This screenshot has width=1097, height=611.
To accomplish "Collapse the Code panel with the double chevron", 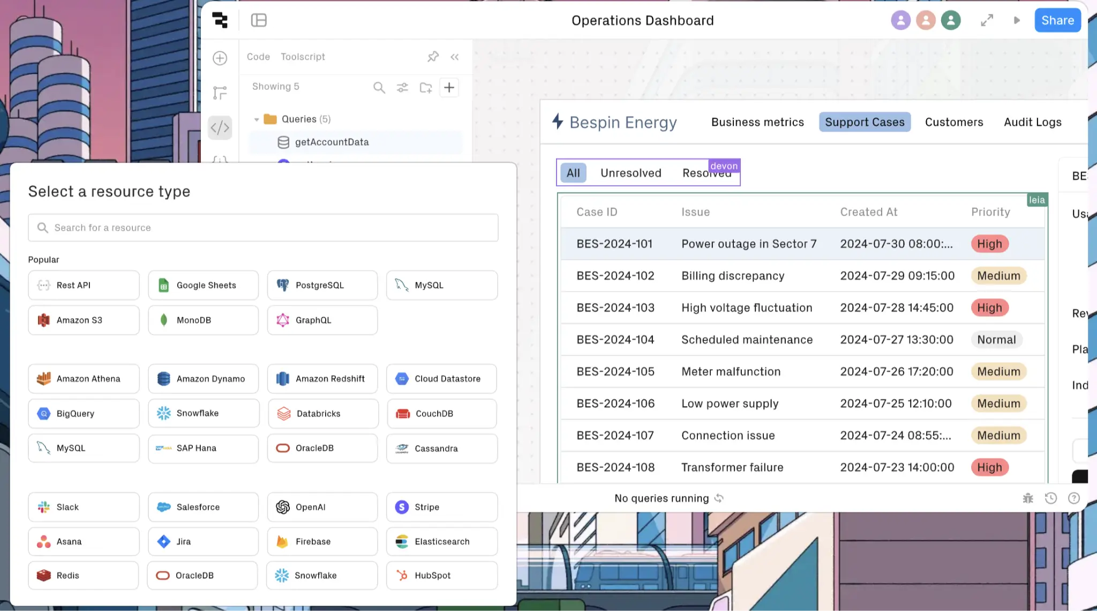I will point(455,57).
